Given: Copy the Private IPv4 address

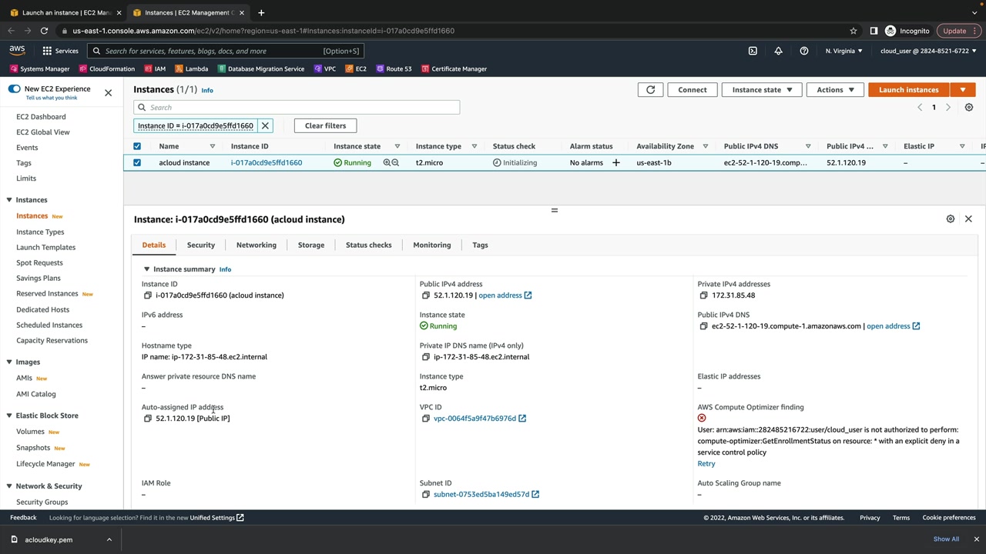Looking at the screenshot, I should tap(703, 295).
